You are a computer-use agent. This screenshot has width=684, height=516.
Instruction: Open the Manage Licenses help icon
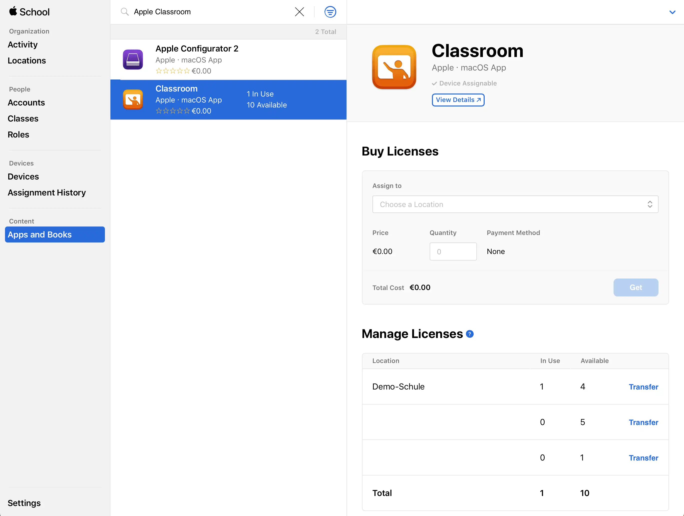point(469,334)
